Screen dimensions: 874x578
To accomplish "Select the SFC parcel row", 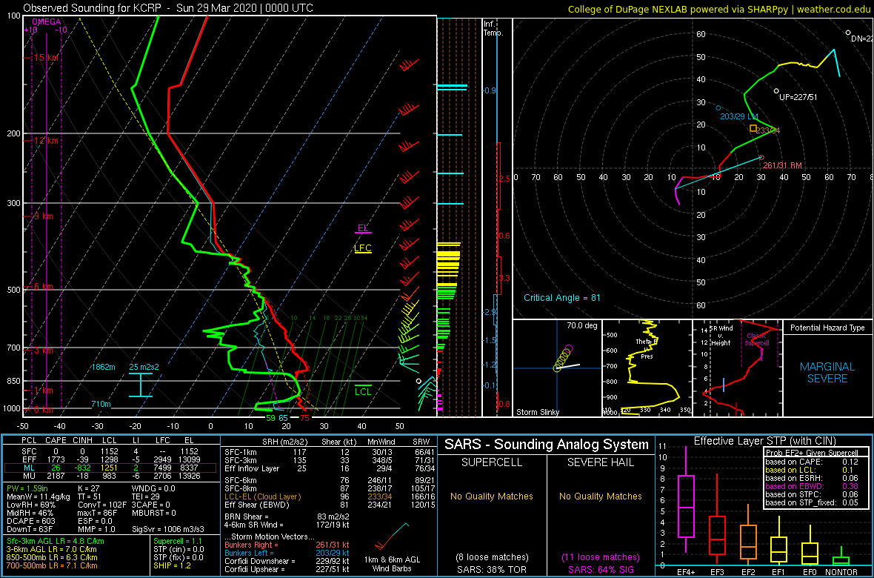I will coord(110,451).
